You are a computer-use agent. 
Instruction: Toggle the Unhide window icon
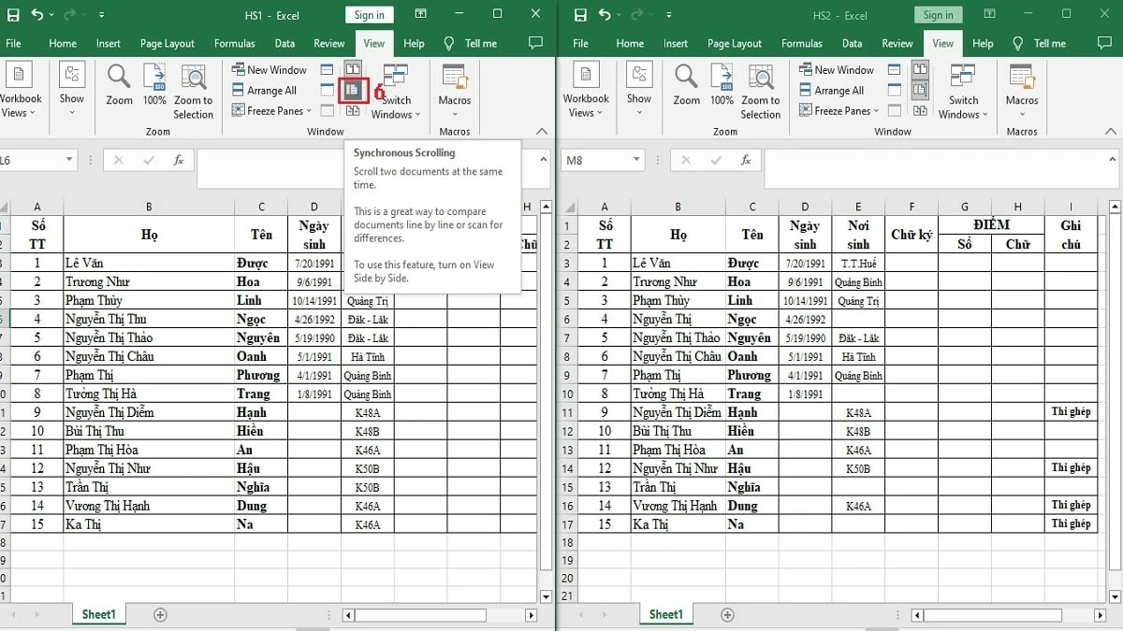pyautogui.click(x=326, y=110)
